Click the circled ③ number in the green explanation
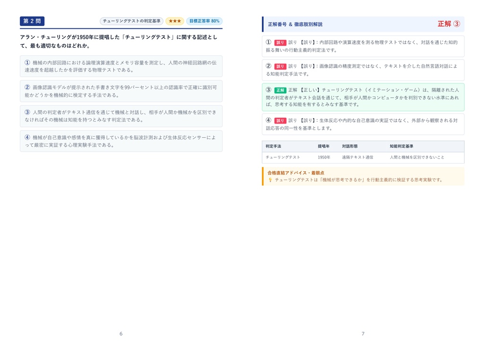 (268, 89)
